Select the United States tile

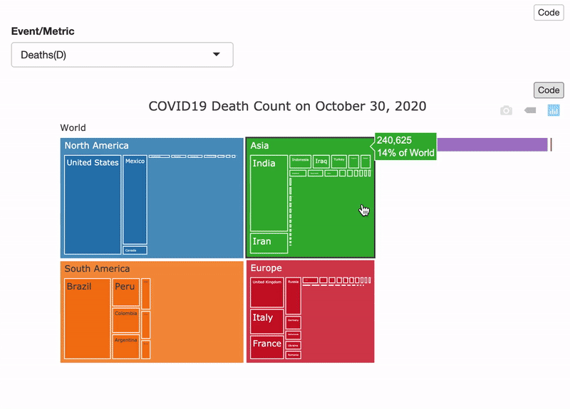point(93,206)
